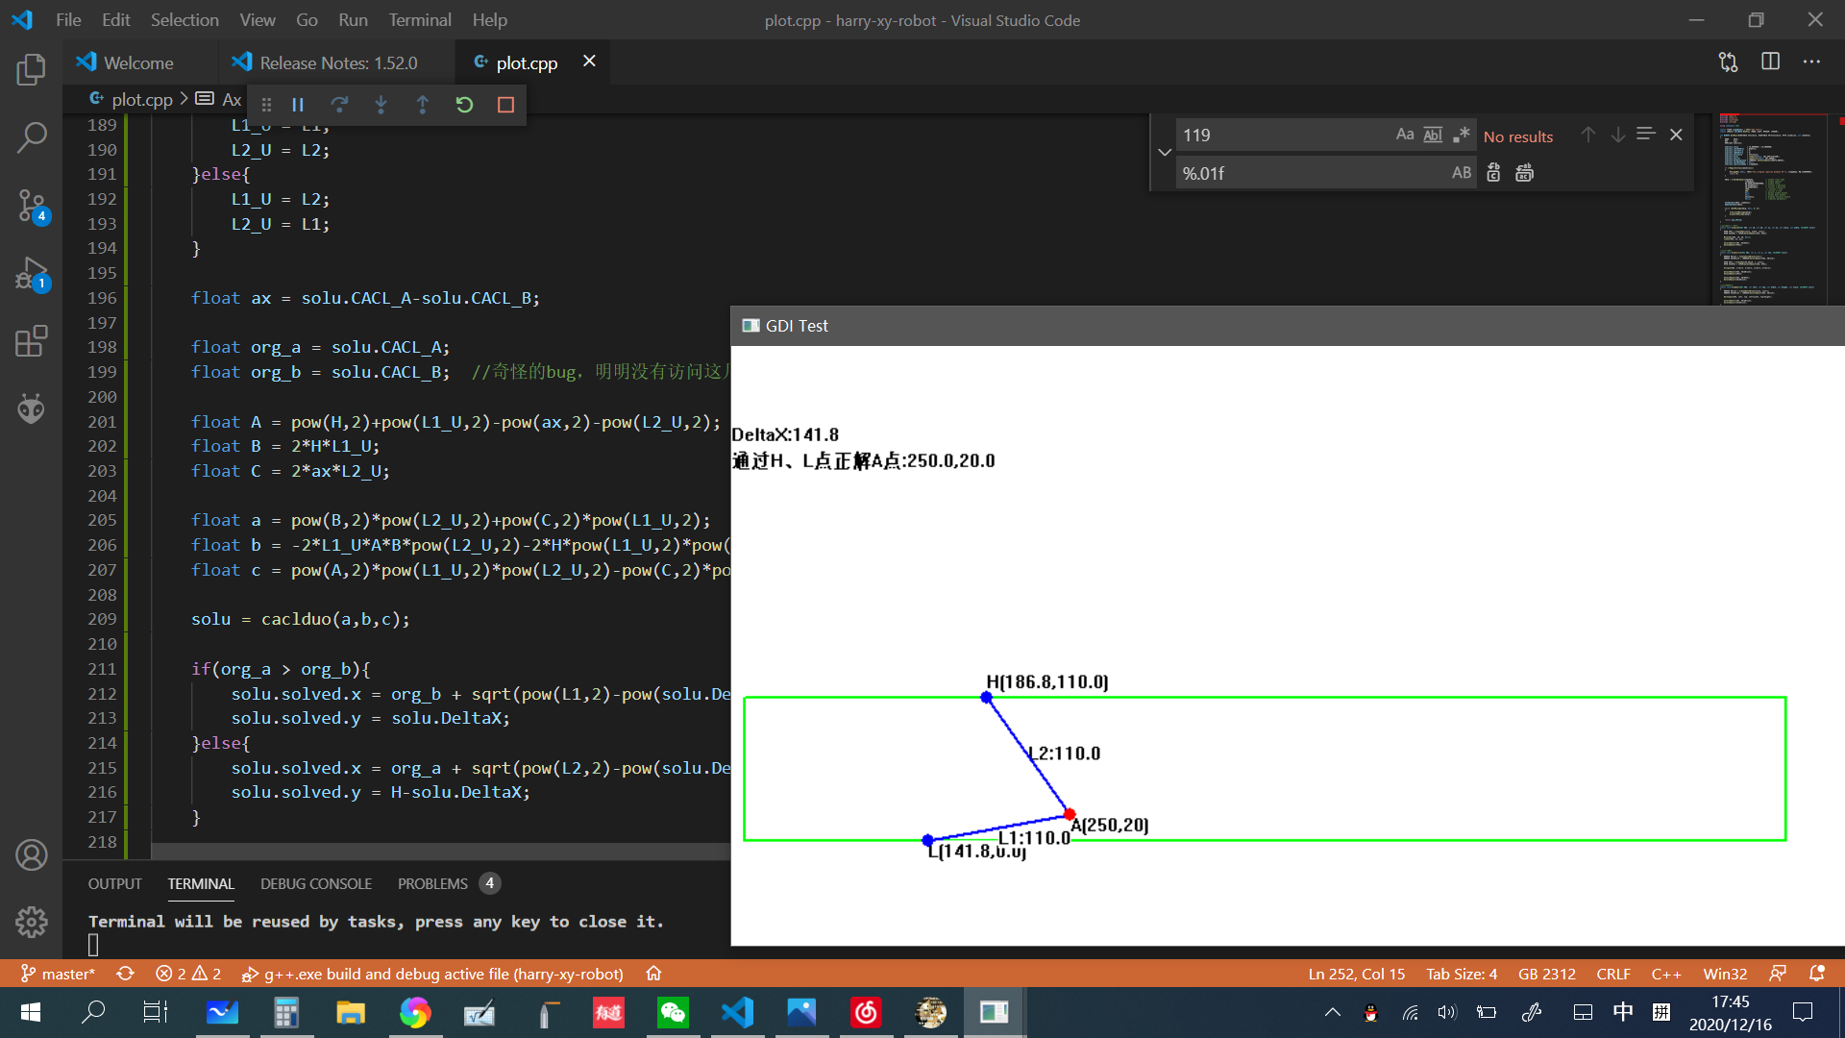
Task: Grab the debug toolbar drag handle
Action: coord(266,105)
